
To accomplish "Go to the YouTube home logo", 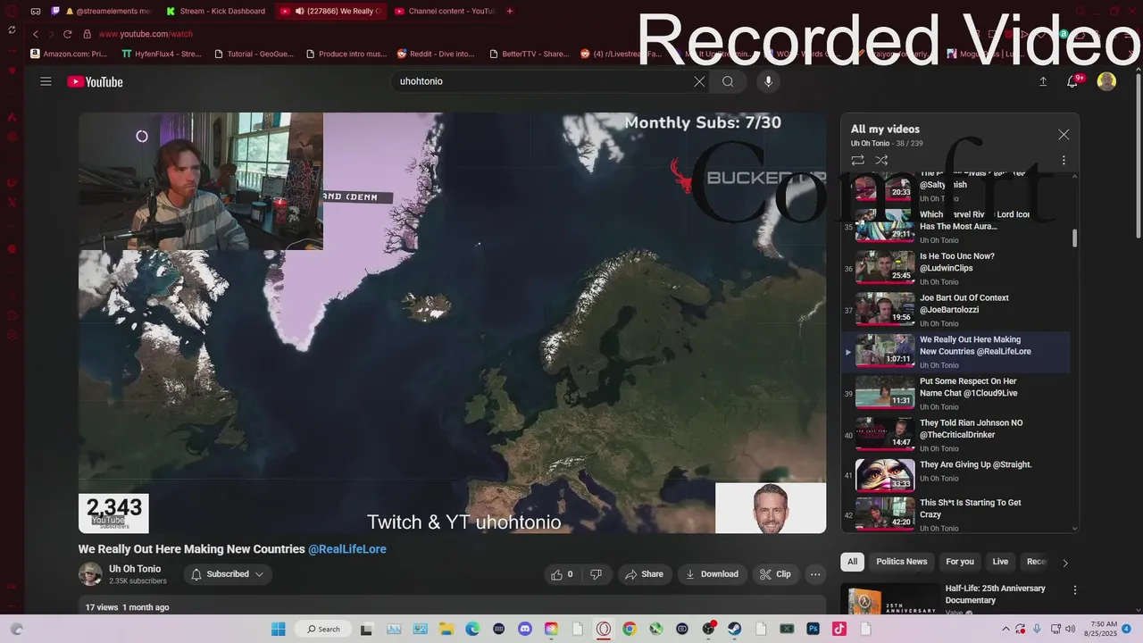I will click(x=95, y=82).
